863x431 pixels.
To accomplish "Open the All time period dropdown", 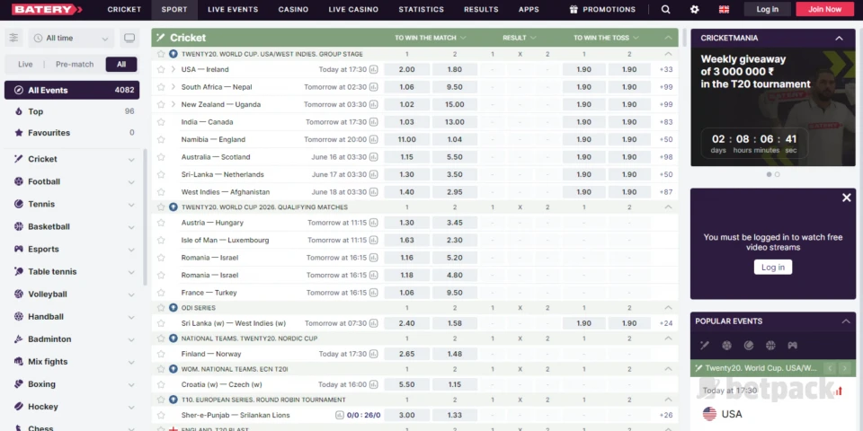I will pos(71,39).
